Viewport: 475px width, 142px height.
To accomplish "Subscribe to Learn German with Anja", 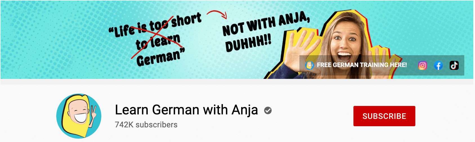I will coord(384,116).
